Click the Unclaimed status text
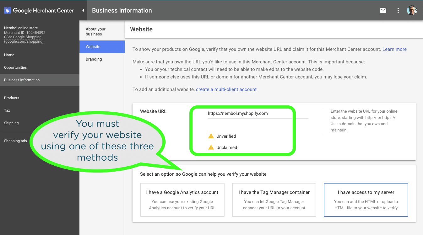 click(x=227, y=147)
